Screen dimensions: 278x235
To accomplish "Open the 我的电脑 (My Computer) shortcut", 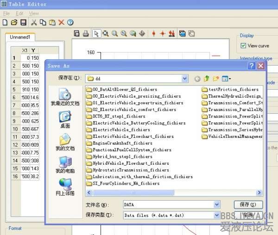I will [x=65, y=165].
